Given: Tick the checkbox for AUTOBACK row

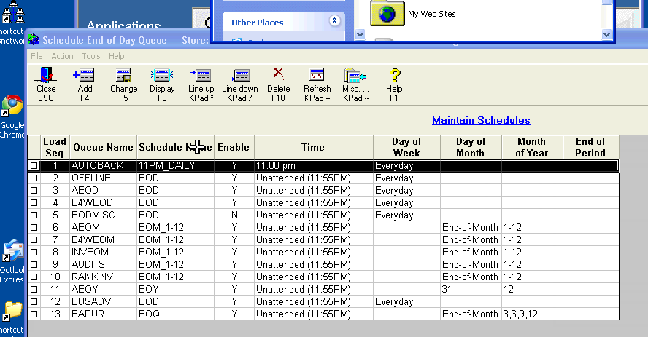Looking at the screenshot, I should [x=34, y=166].
